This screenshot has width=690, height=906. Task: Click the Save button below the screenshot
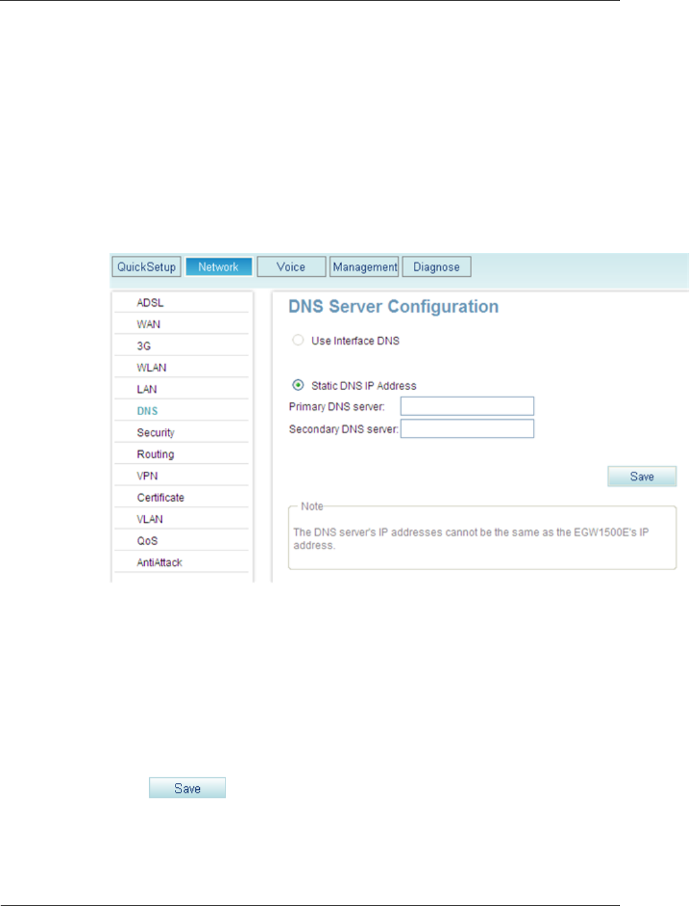[187, 788]
